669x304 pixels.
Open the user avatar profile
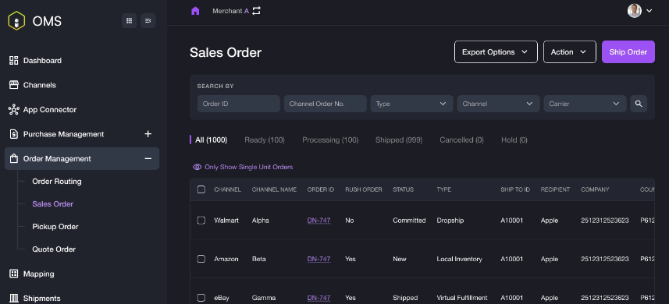[x=634, y=11]
